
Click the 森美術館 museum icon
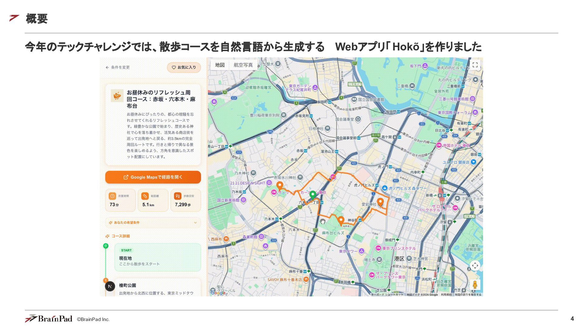tap(261, 237)
